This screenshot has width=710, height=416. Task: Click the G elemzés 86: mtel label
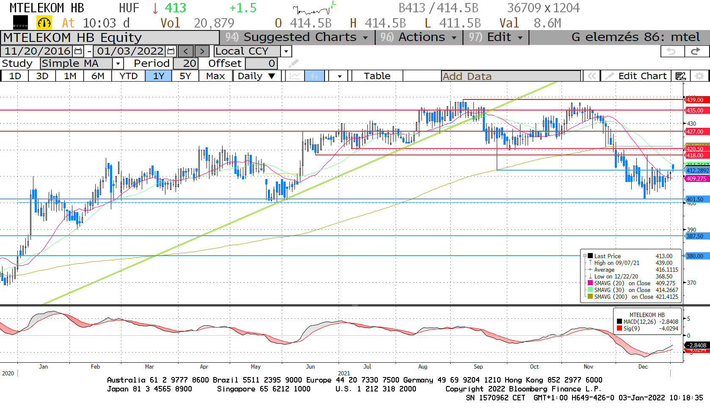pyautogui.click(x=636, y=37)
